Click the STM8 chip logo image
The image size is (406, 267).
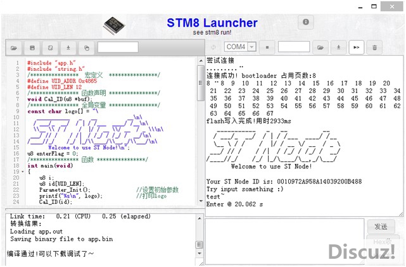tap(114, 25)
